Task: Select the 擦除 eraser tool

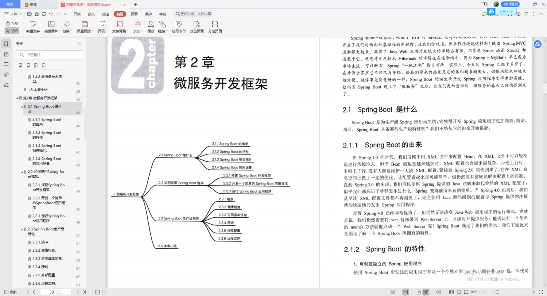Action: click(67, 27)
